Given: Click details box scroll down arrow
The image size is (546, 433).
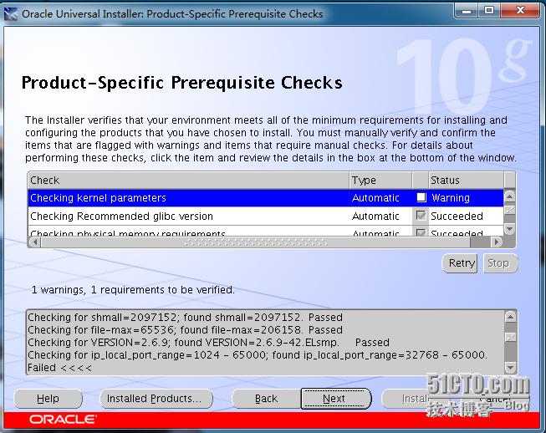Looking at the screenshot, I should (x=511, y=367).
